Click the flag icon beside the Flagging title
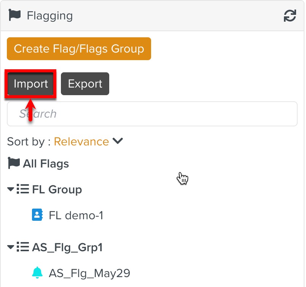Image resolution: width=306 pixels, height=287 pixels. point(14,15)
